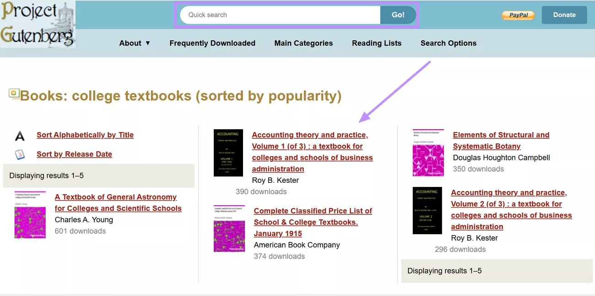
Task: Click the Donate button
Action: tap(564, 15)
